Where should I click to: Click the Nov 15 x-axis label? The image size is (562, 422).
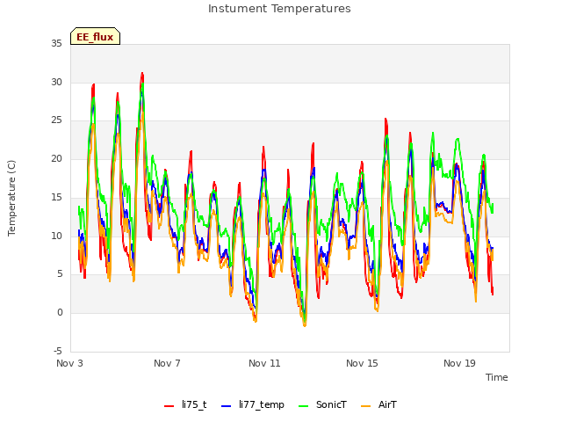[362, 363]
